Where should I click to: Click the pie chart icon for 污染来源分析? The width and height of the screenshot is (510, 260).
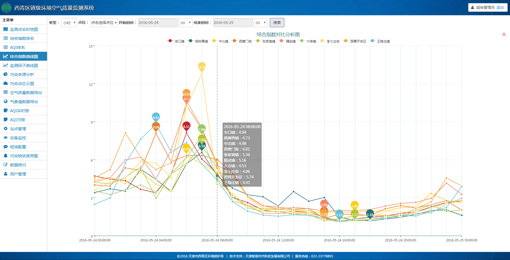coord(5,74)
